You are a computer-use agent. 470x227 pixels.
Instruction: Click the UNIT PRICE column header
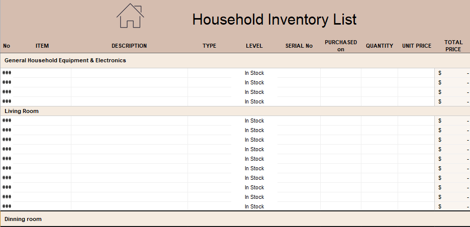click(x=416, y=46)
